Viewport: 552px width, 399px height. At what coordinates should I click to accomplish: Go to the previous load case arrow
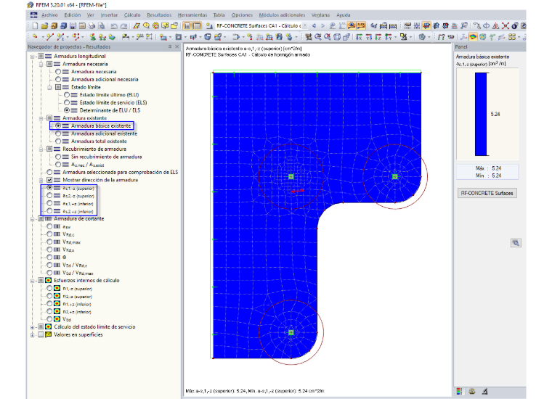point(314,25)
